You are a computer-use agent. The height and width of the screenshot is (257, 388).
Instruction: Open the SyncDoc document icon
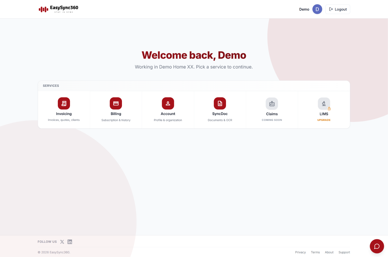220,103
